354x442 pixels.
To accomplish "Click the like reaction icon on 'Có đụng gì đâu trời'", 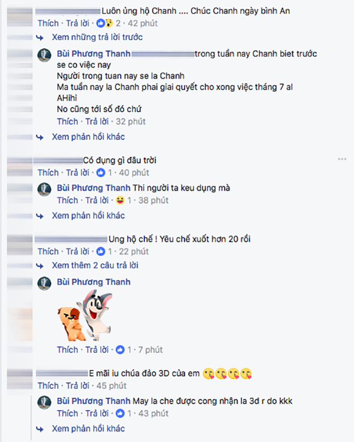I will [101, 173].
